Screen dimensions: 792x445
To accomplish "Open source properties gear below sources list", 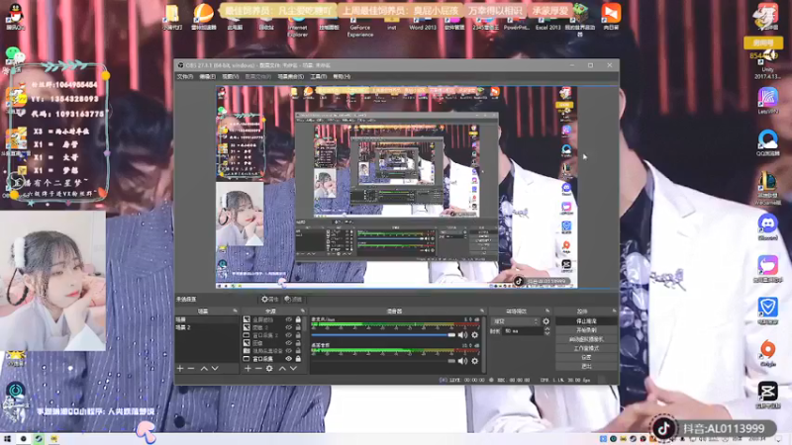I will pos(269,369).
